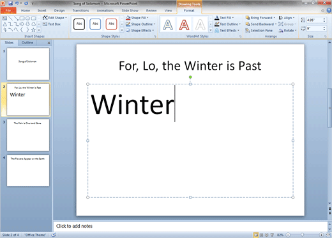Select the Arrow line shape in shapes gallery

pos(16,19)
